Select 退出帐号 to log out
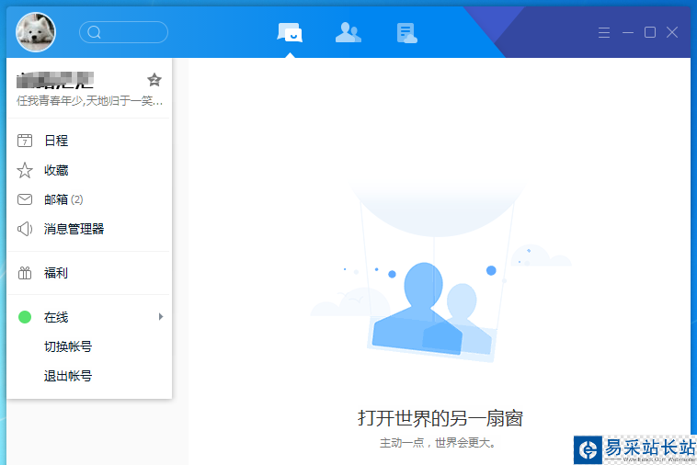 click(x=89, y=376)
